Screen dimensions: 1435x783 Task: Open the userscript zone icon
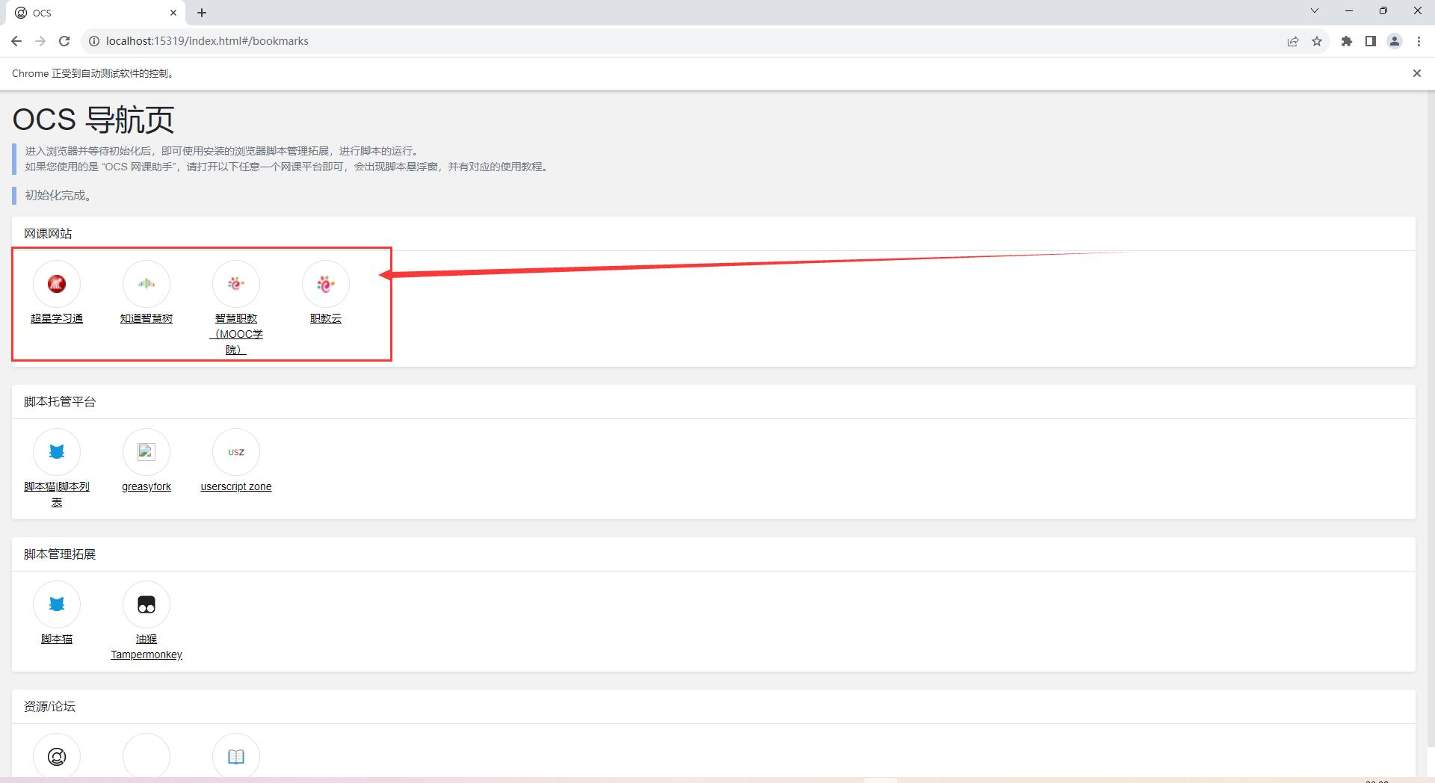tap(236, 452)
